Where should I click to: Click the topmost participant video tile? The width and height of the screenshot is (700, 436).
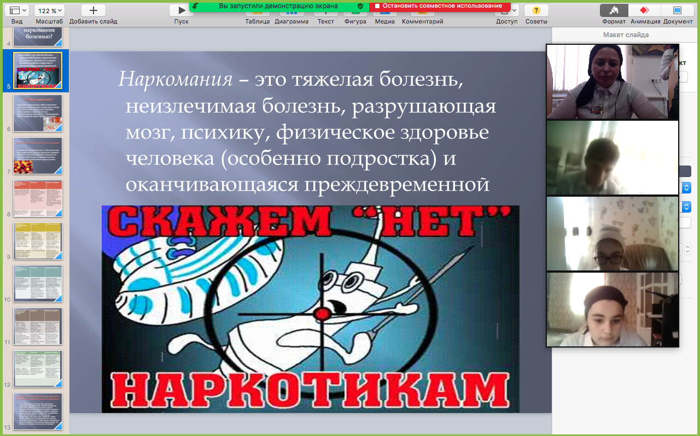pyautogui.click(x=612, y=82)
